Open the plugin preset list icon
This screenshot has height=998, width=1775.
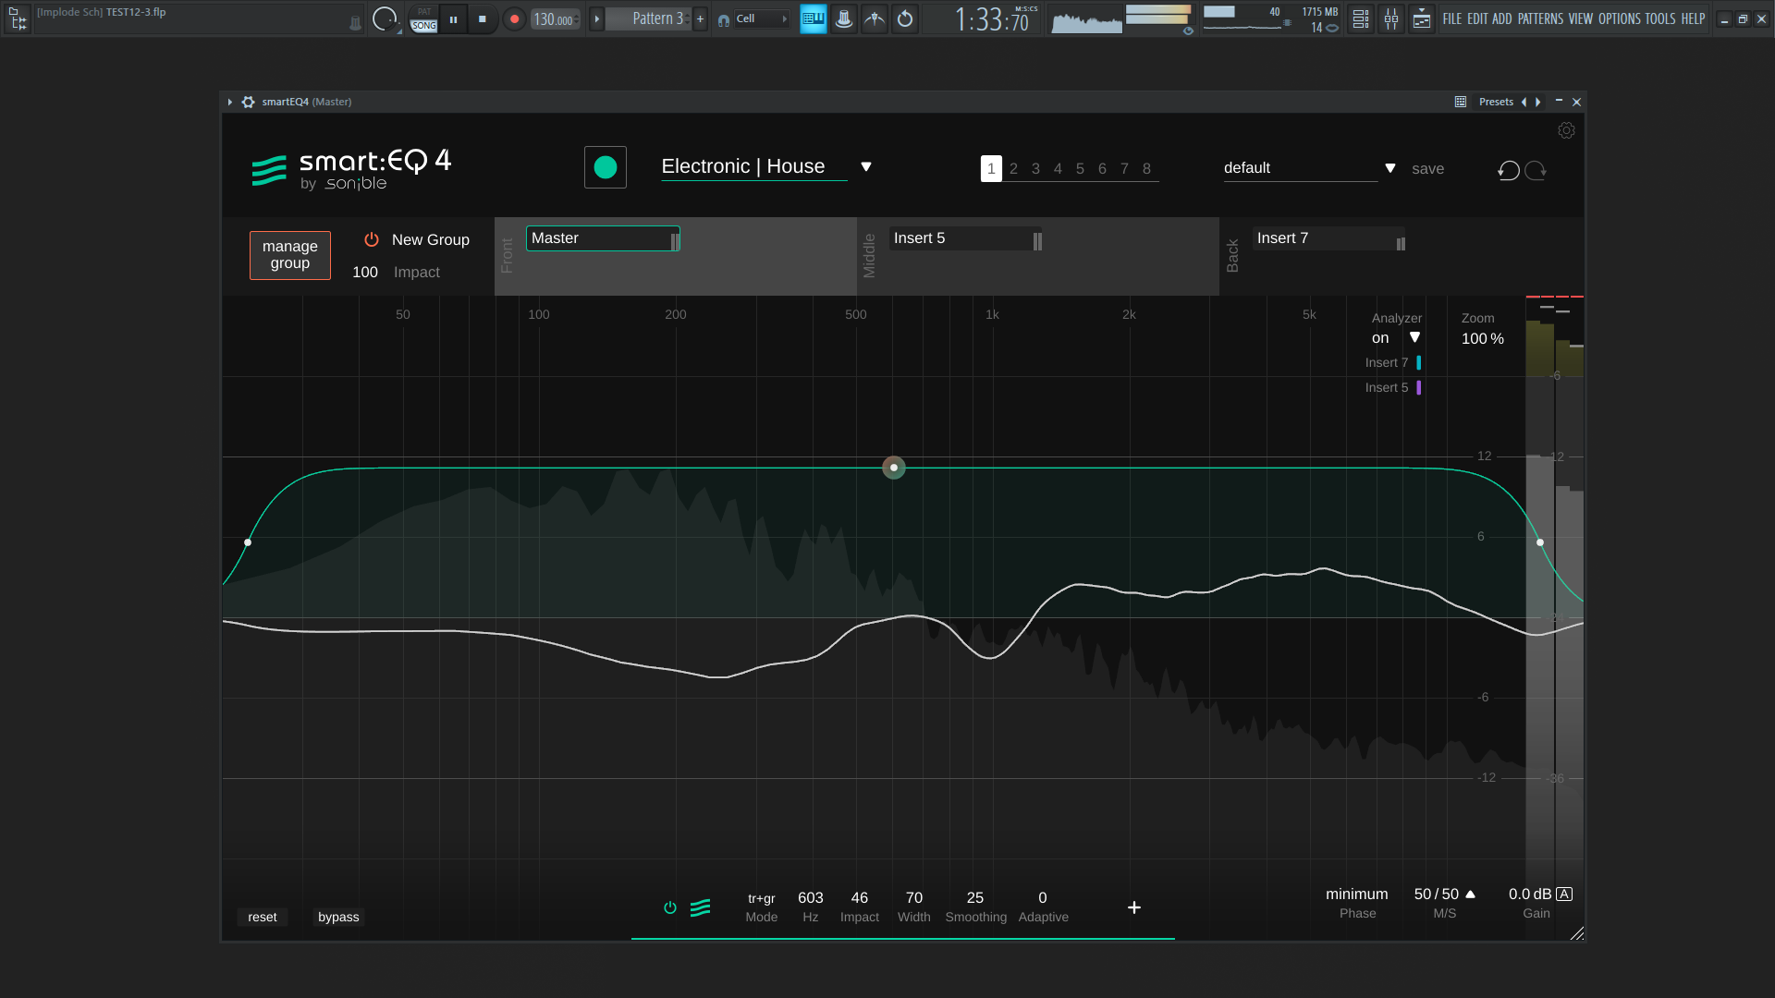(x=1461, y=102)
